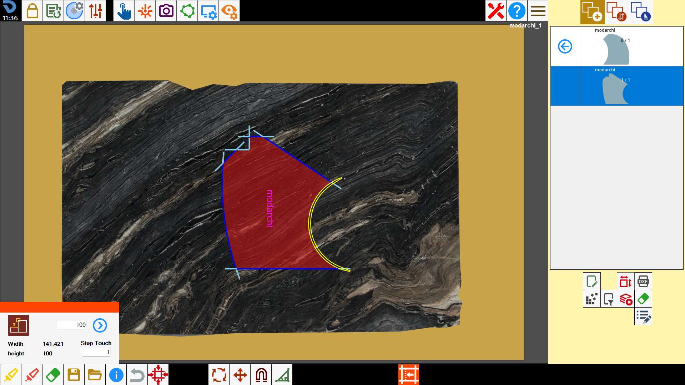Open the mixer sliders settings icon

[x=96, y=11]
